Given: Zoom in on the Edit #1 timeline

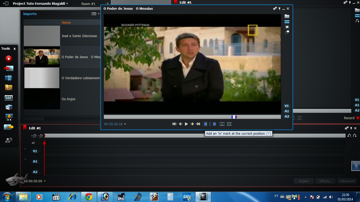Looking at the screenshot, I should (x=34, y=136).
